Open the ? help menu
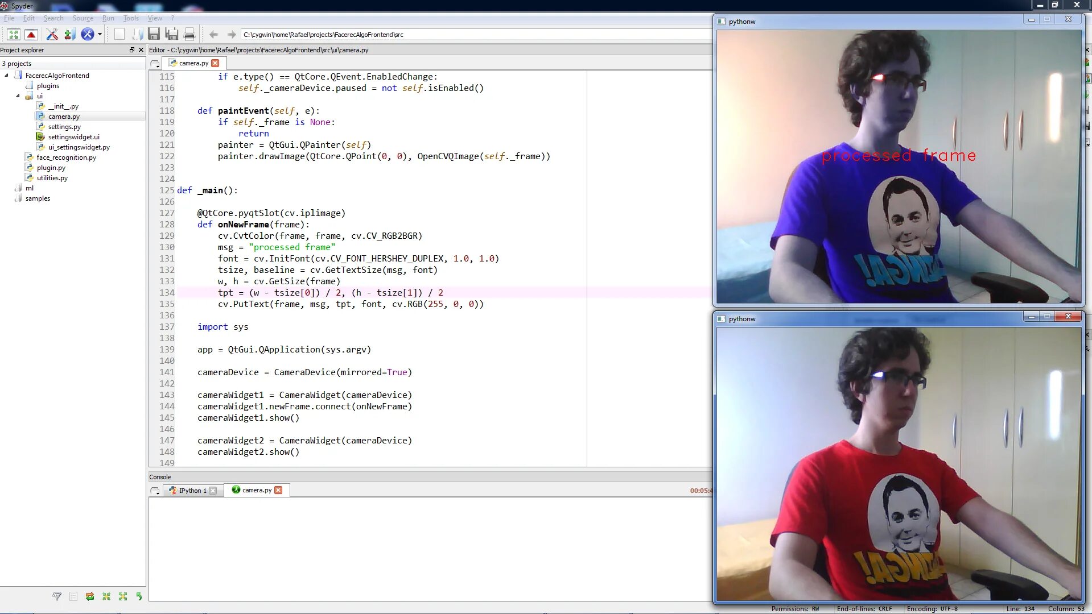Viewport: 1092px width, 614px height. pyautogui.click(x=173, y=18)
